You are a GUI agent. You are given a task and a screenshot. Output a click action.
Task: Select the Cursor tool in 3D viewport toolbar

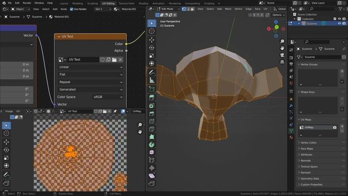(152, 31)
